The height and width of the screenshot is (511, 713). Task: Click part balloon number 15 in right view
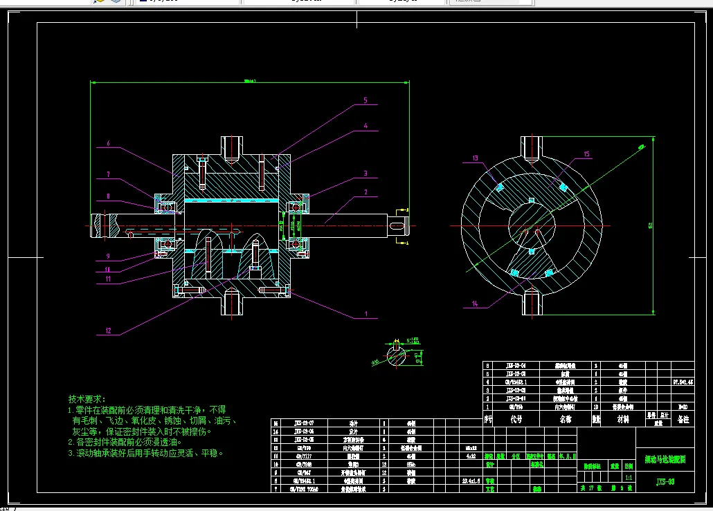586,154
